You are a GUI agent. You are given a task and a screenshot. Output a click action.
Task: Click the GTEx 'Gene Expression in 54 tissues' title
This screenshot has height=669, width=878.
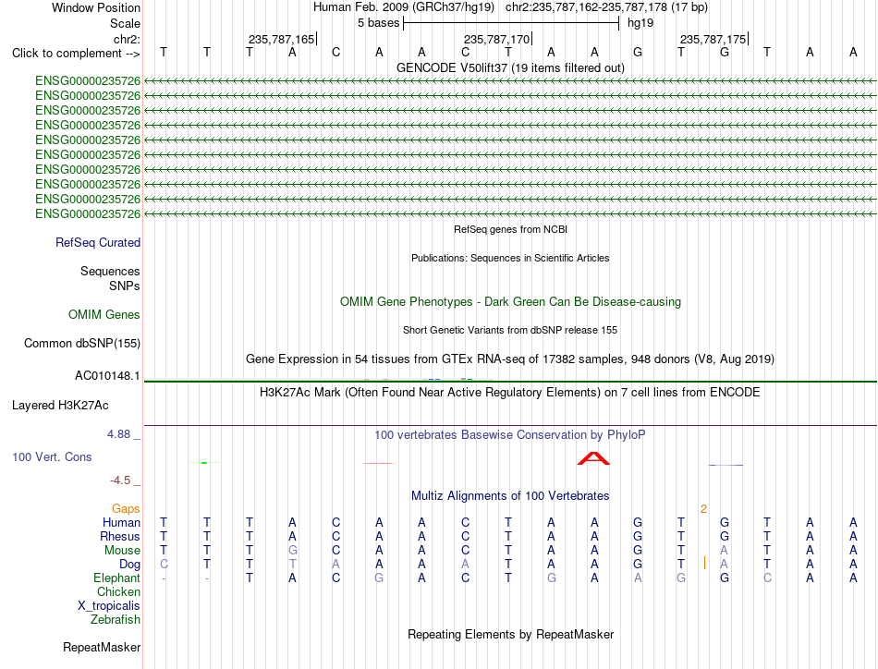click(510, 359)
